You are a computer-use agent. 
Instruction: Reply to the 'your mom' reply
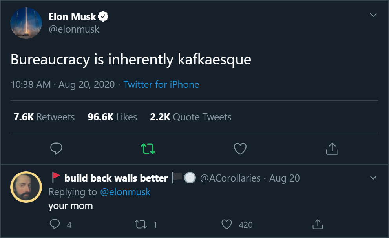[55, 224]
